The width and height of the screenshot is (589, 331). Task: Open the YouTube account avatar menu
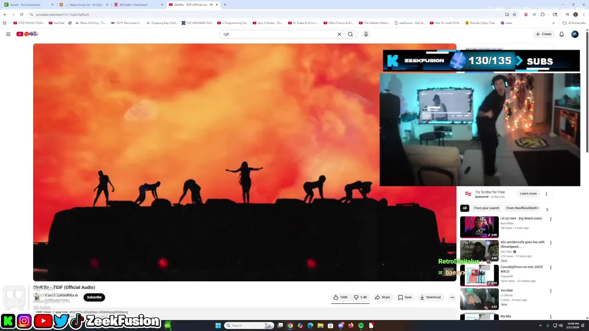pyautogui.click(x=575, y=34)
